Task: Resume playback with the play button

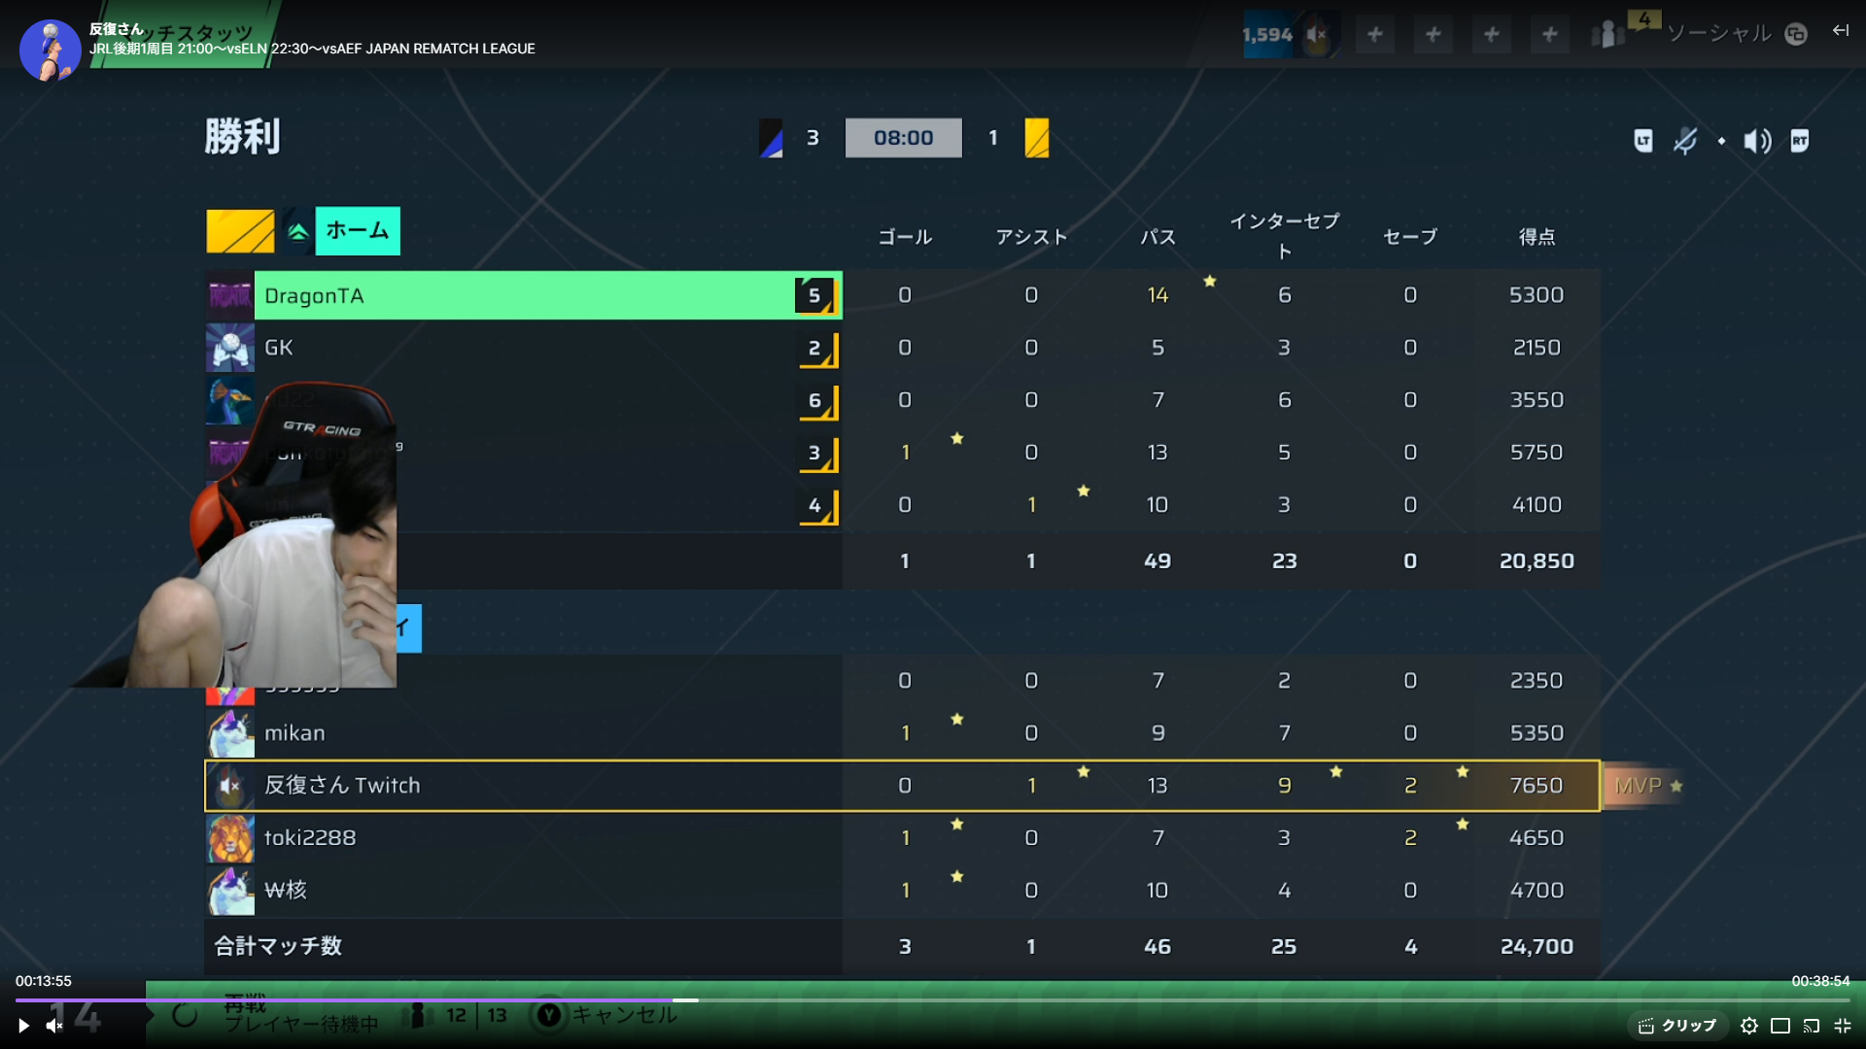Action: (x=23, y=1026)
